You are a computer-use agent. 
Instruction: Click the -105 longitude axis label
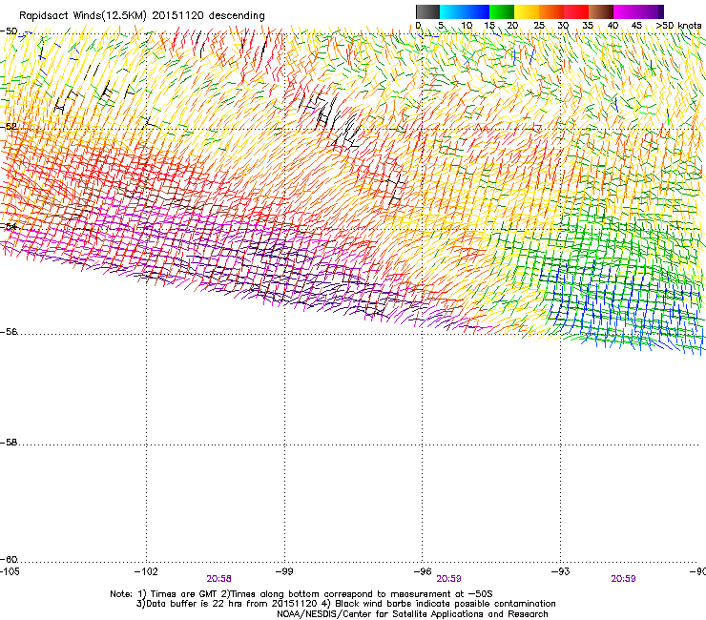[10, 571]
